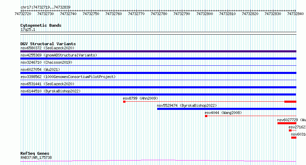The image size is (306, 165).
Task: Click the ruler coordinate 74732730
Action: (45, 14)
